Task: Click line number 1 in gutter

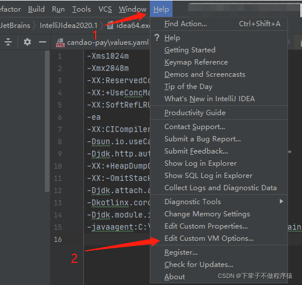Action: (59, 56)
